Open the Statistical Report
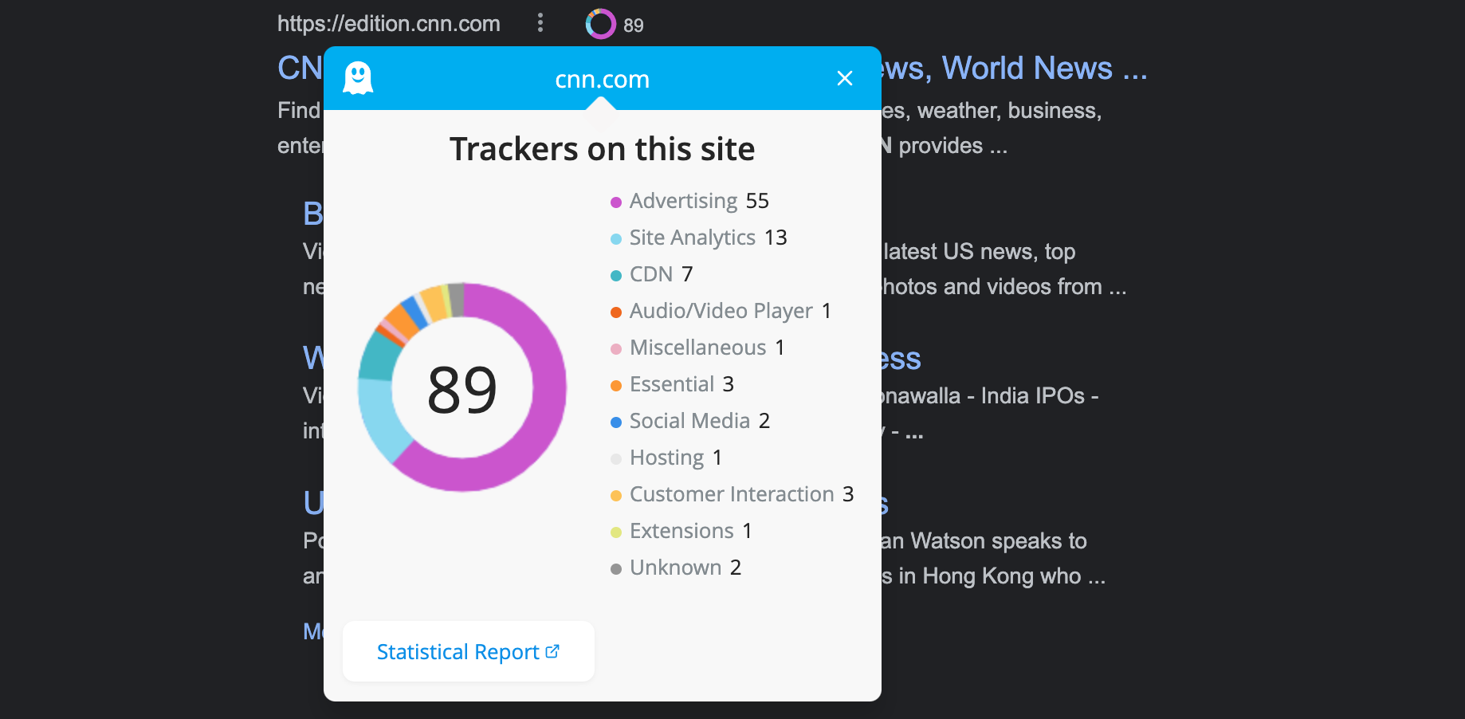Screen dimensions: 1465x719 click(x=458, y=651)
